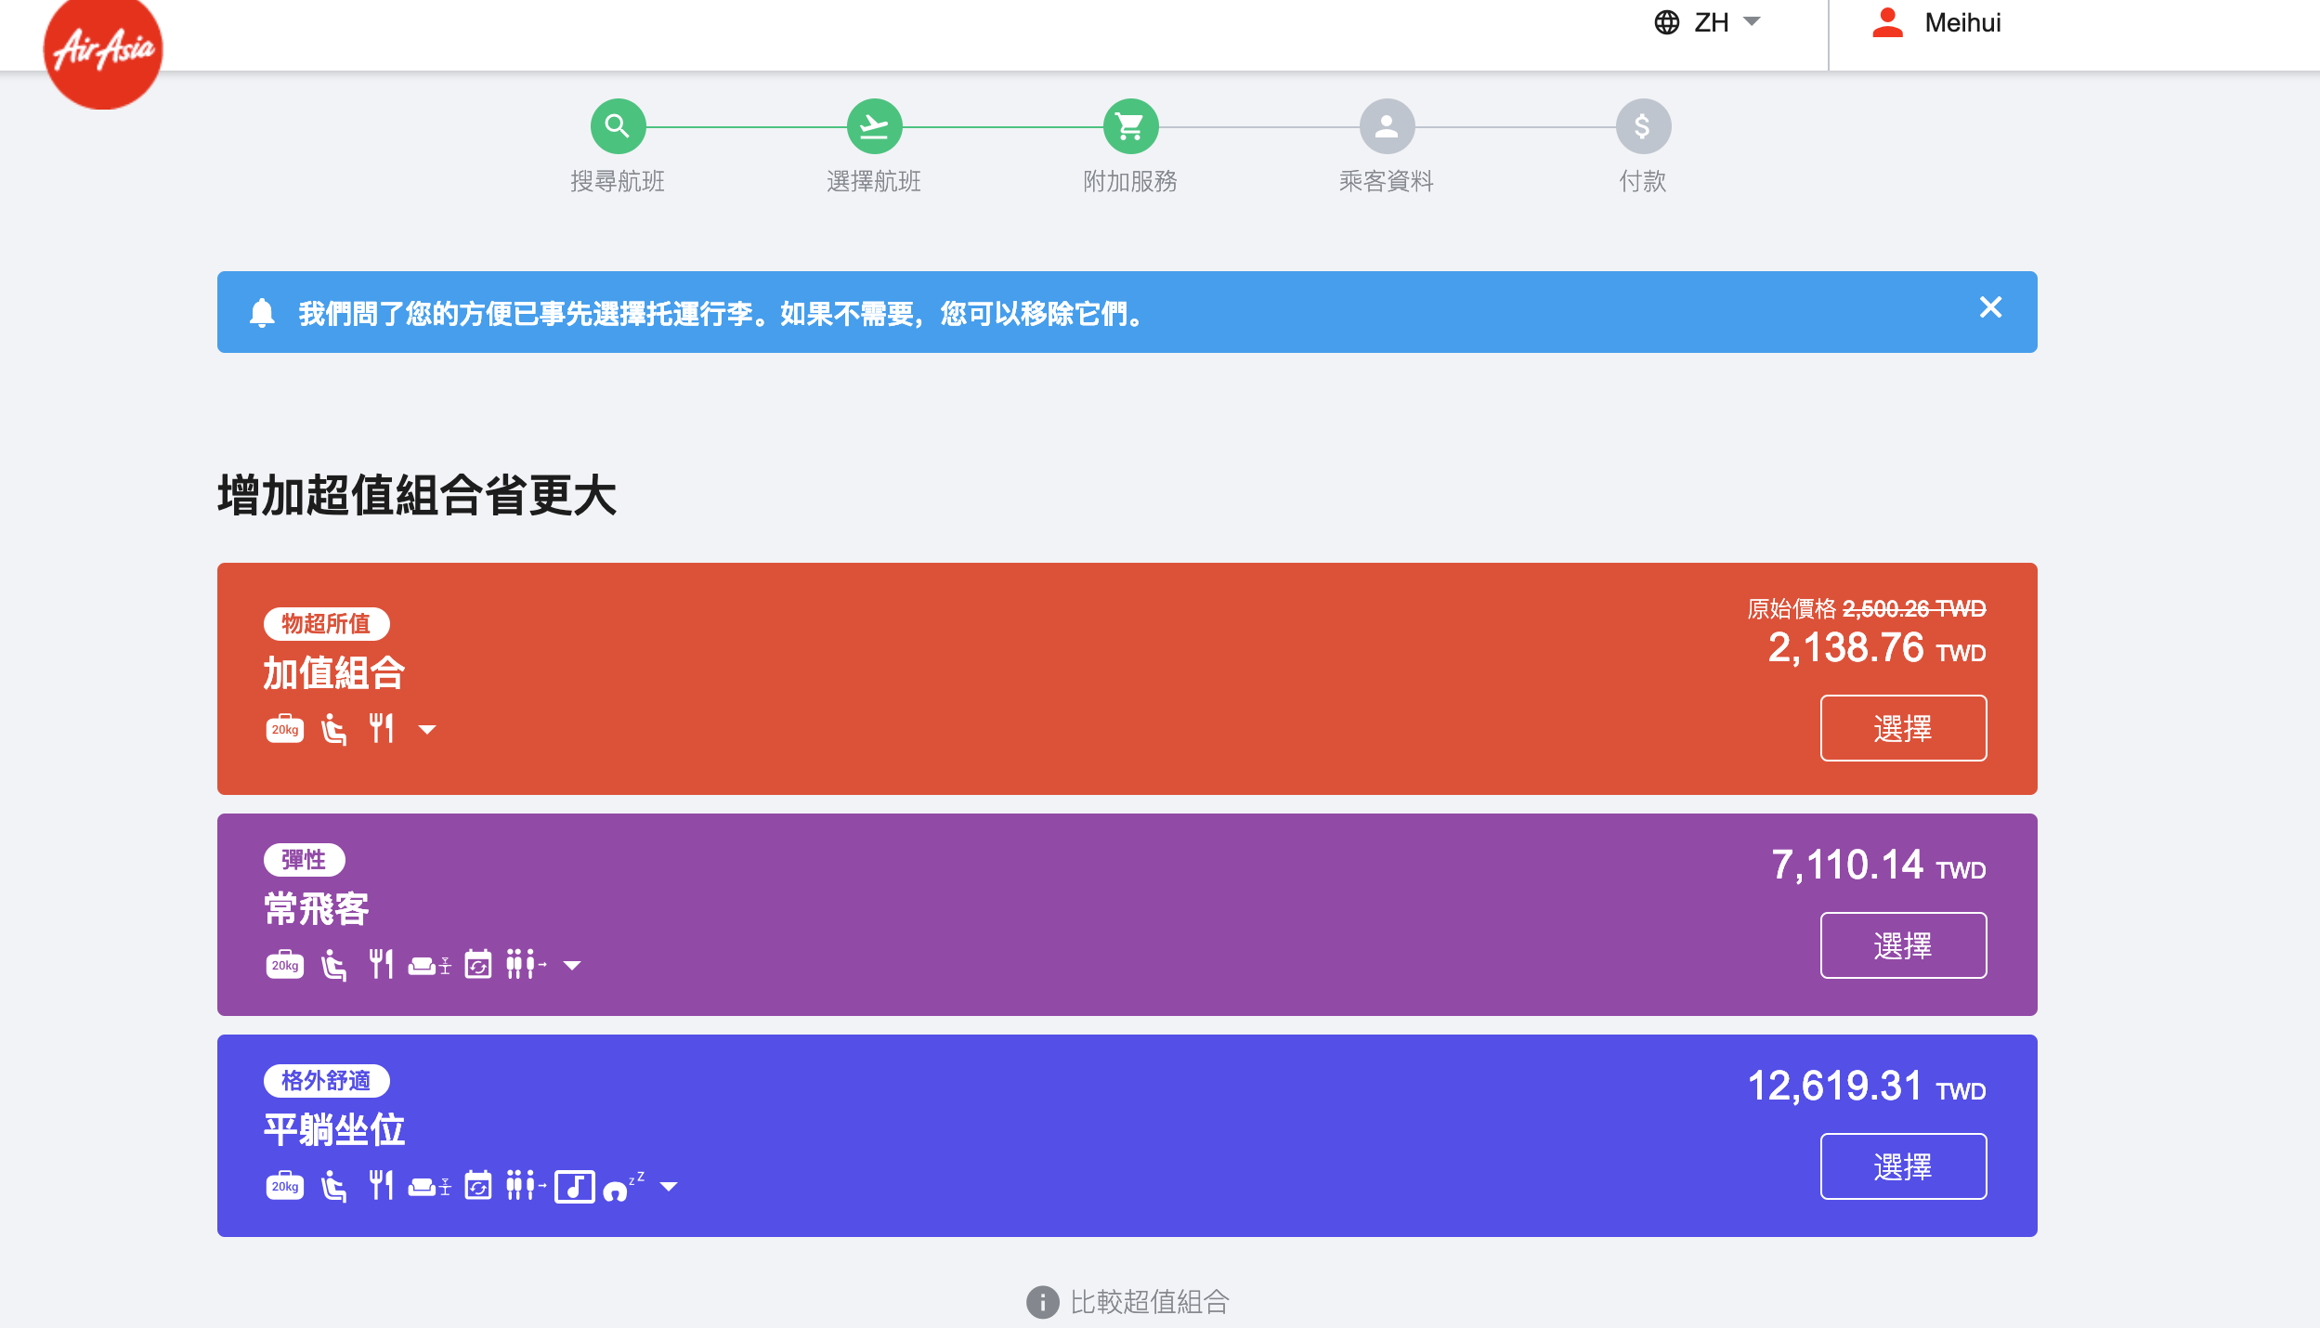The height and width of the screenshot is (1328, 2320).
Task: Click meal icon in 常飛客 card
Action: 381,964
